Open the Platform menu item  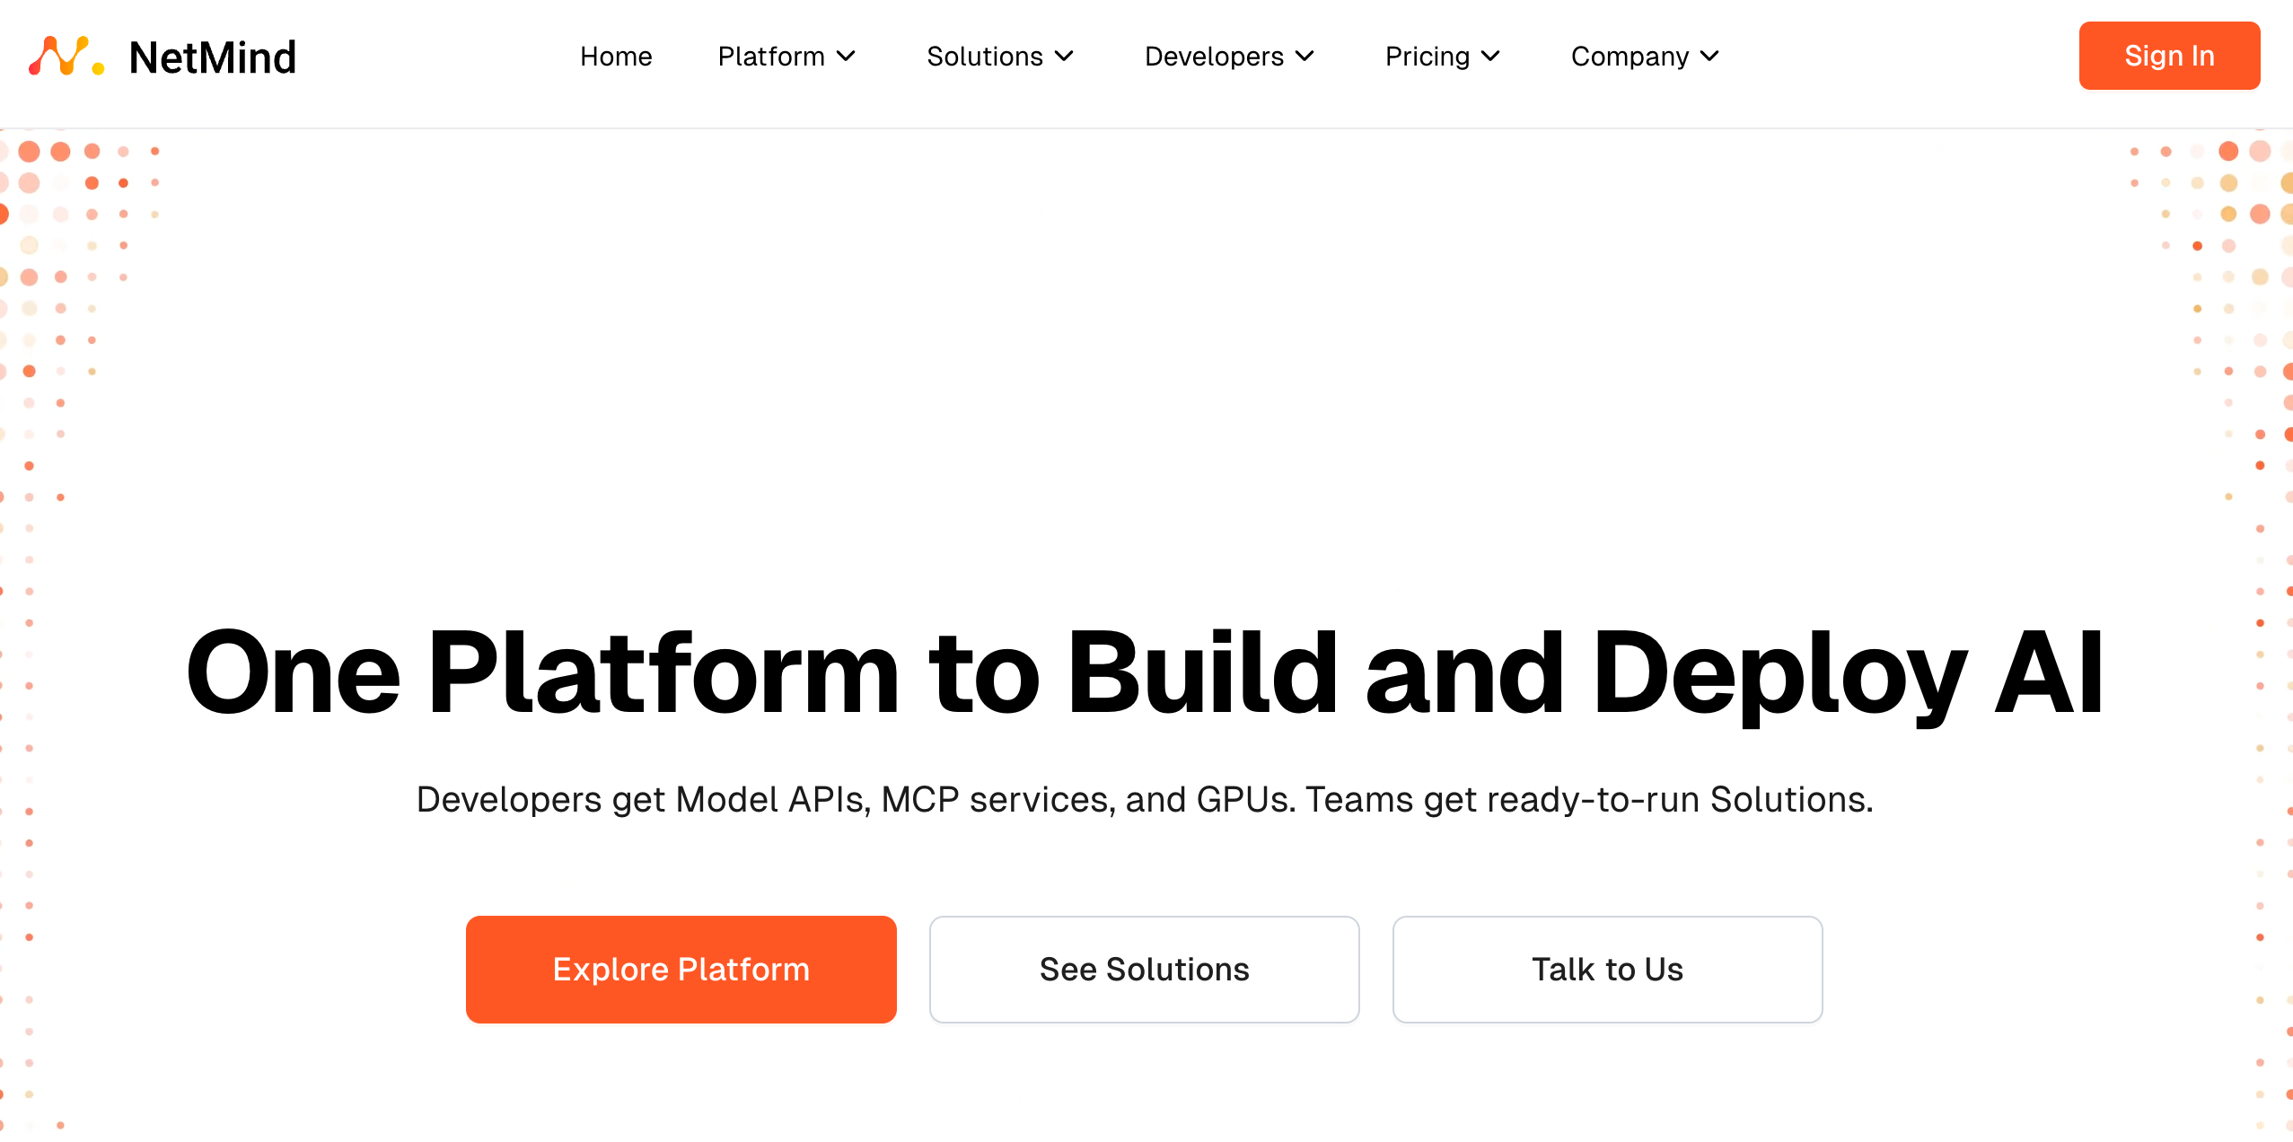770,57
